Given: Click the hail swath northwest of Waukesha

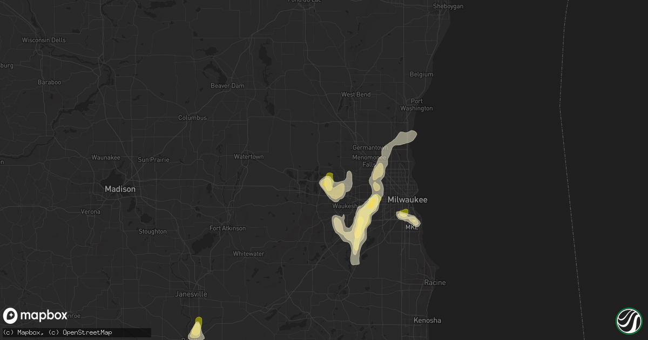Looking at the screenshot, I should (x=335, y=186).
